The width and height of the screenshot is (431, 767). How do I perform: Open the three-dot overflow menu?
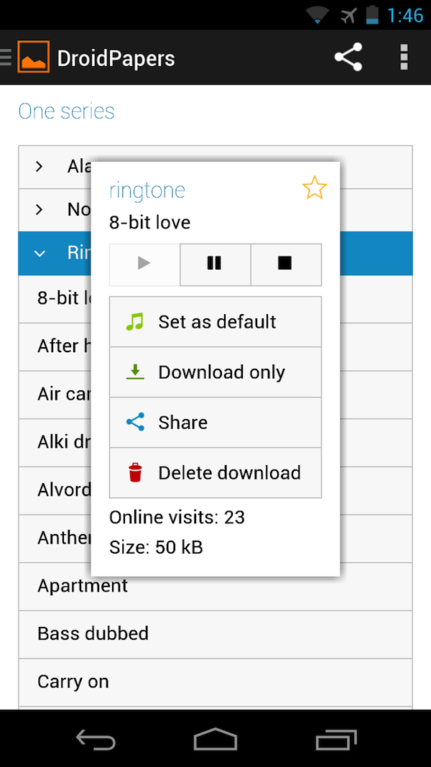(404, 58)
